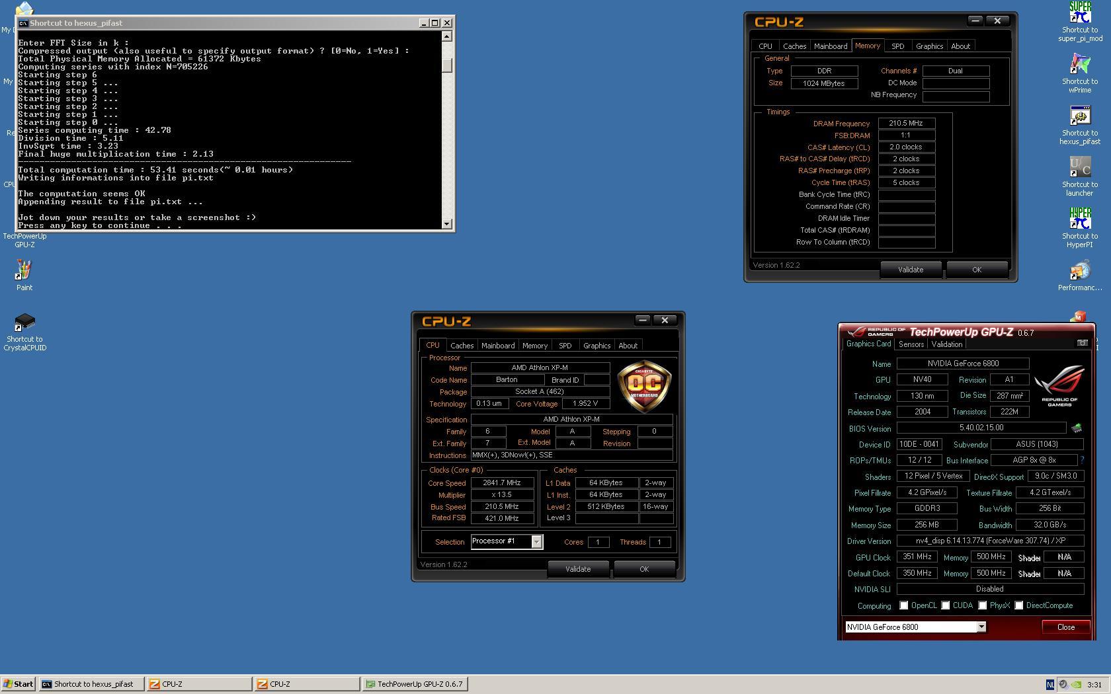Screen dimensions: 1111x694
Task: Click Validate in the CPU-Z Memory window
Action: [911, 270]
